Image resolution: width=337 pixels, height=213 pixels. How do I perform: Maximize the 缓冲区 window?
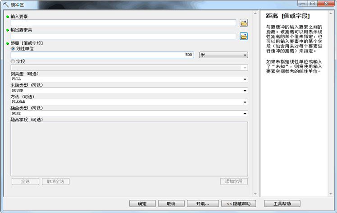click(313, 4)
